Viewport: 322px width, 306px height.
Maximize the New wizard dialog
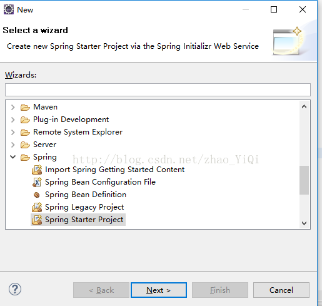[x=274, y=9]
